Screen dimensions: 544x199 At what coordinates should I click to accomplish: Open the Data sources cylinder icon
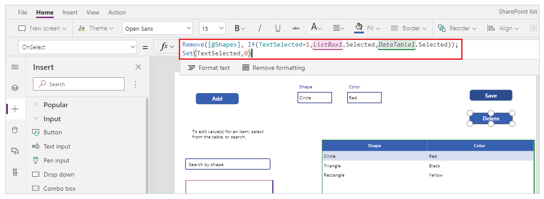(x=15, y=130)
